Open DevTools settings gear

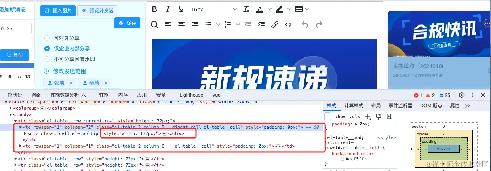pyautogui.click(x=462, y=95)
